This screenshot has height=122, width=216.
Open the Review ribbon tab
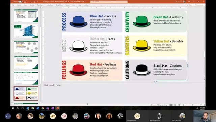click(67, 5)
